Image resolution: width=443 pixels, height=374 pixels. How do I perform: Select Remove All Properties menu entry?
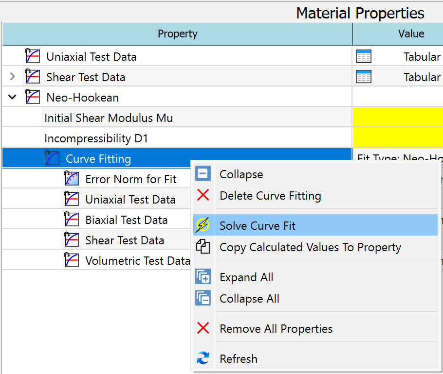(276, 329)
